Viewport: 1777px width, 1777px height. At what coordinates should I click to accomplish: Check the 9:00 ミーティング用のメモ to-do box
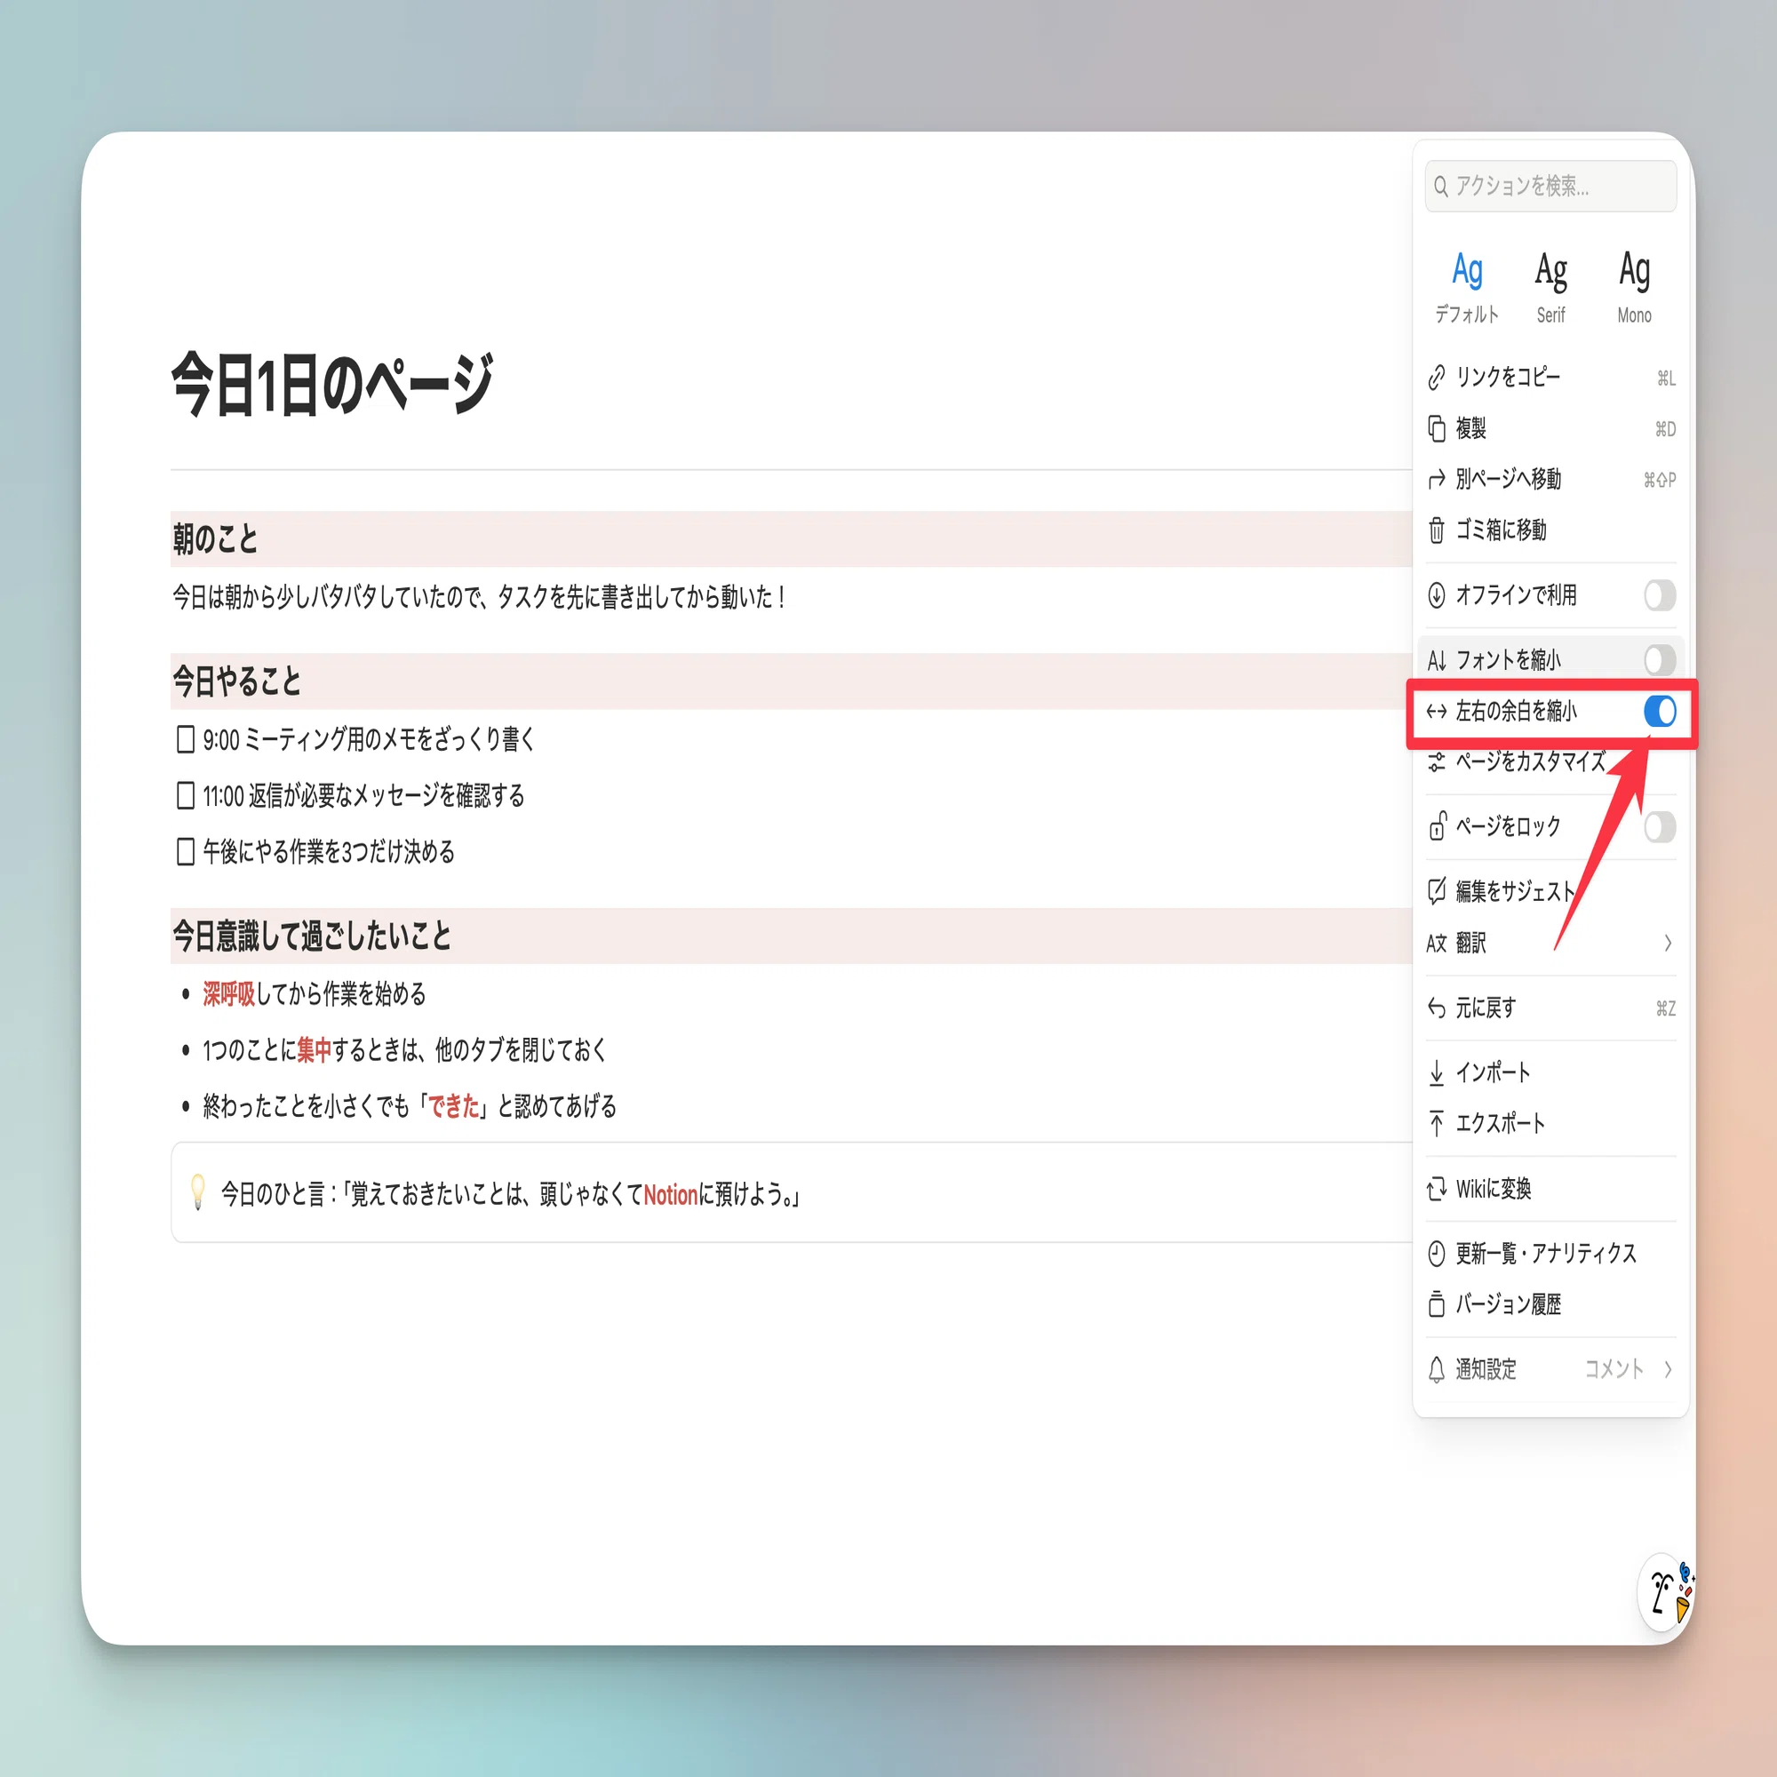click(185, 739)
